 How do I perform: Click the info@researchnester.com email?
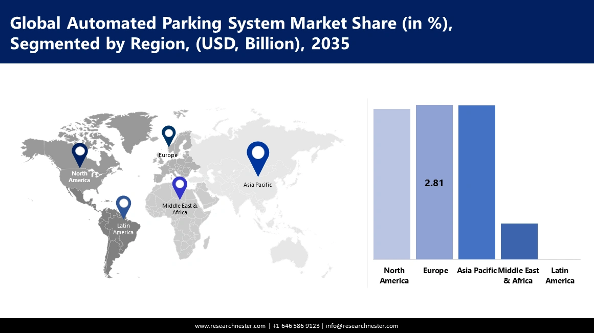(362, 326)
